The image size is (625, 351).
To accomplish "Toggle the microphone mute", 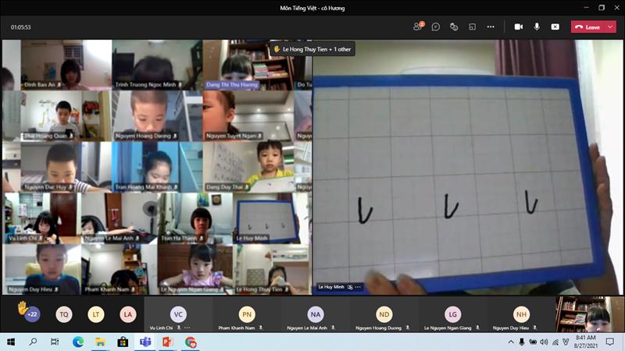I will [x=537, y=27].
